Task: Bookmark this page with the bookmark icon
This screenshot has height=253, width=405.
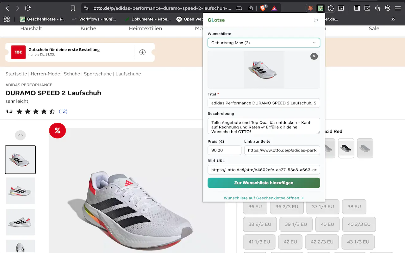Action: (73, 8)
